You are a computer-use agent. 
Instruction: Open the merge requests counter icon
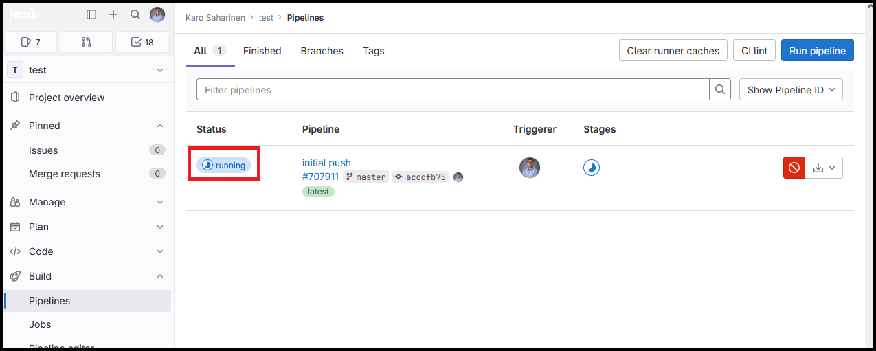tap(86, 42)
